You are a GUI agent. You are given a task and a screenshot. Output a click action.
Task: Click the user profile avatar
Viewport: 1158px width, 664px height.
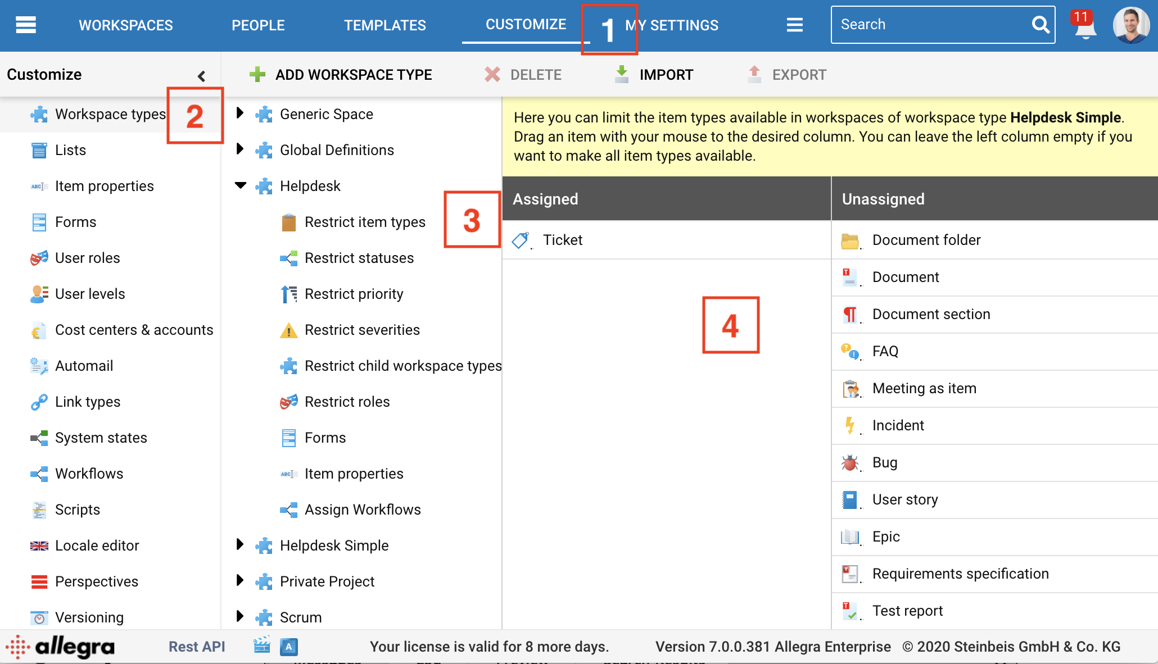[1130, 25]
